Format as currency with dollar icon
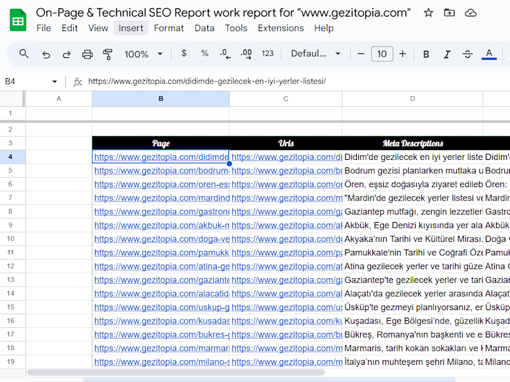This screenshot has height=382, width=510. click(184, 53)
